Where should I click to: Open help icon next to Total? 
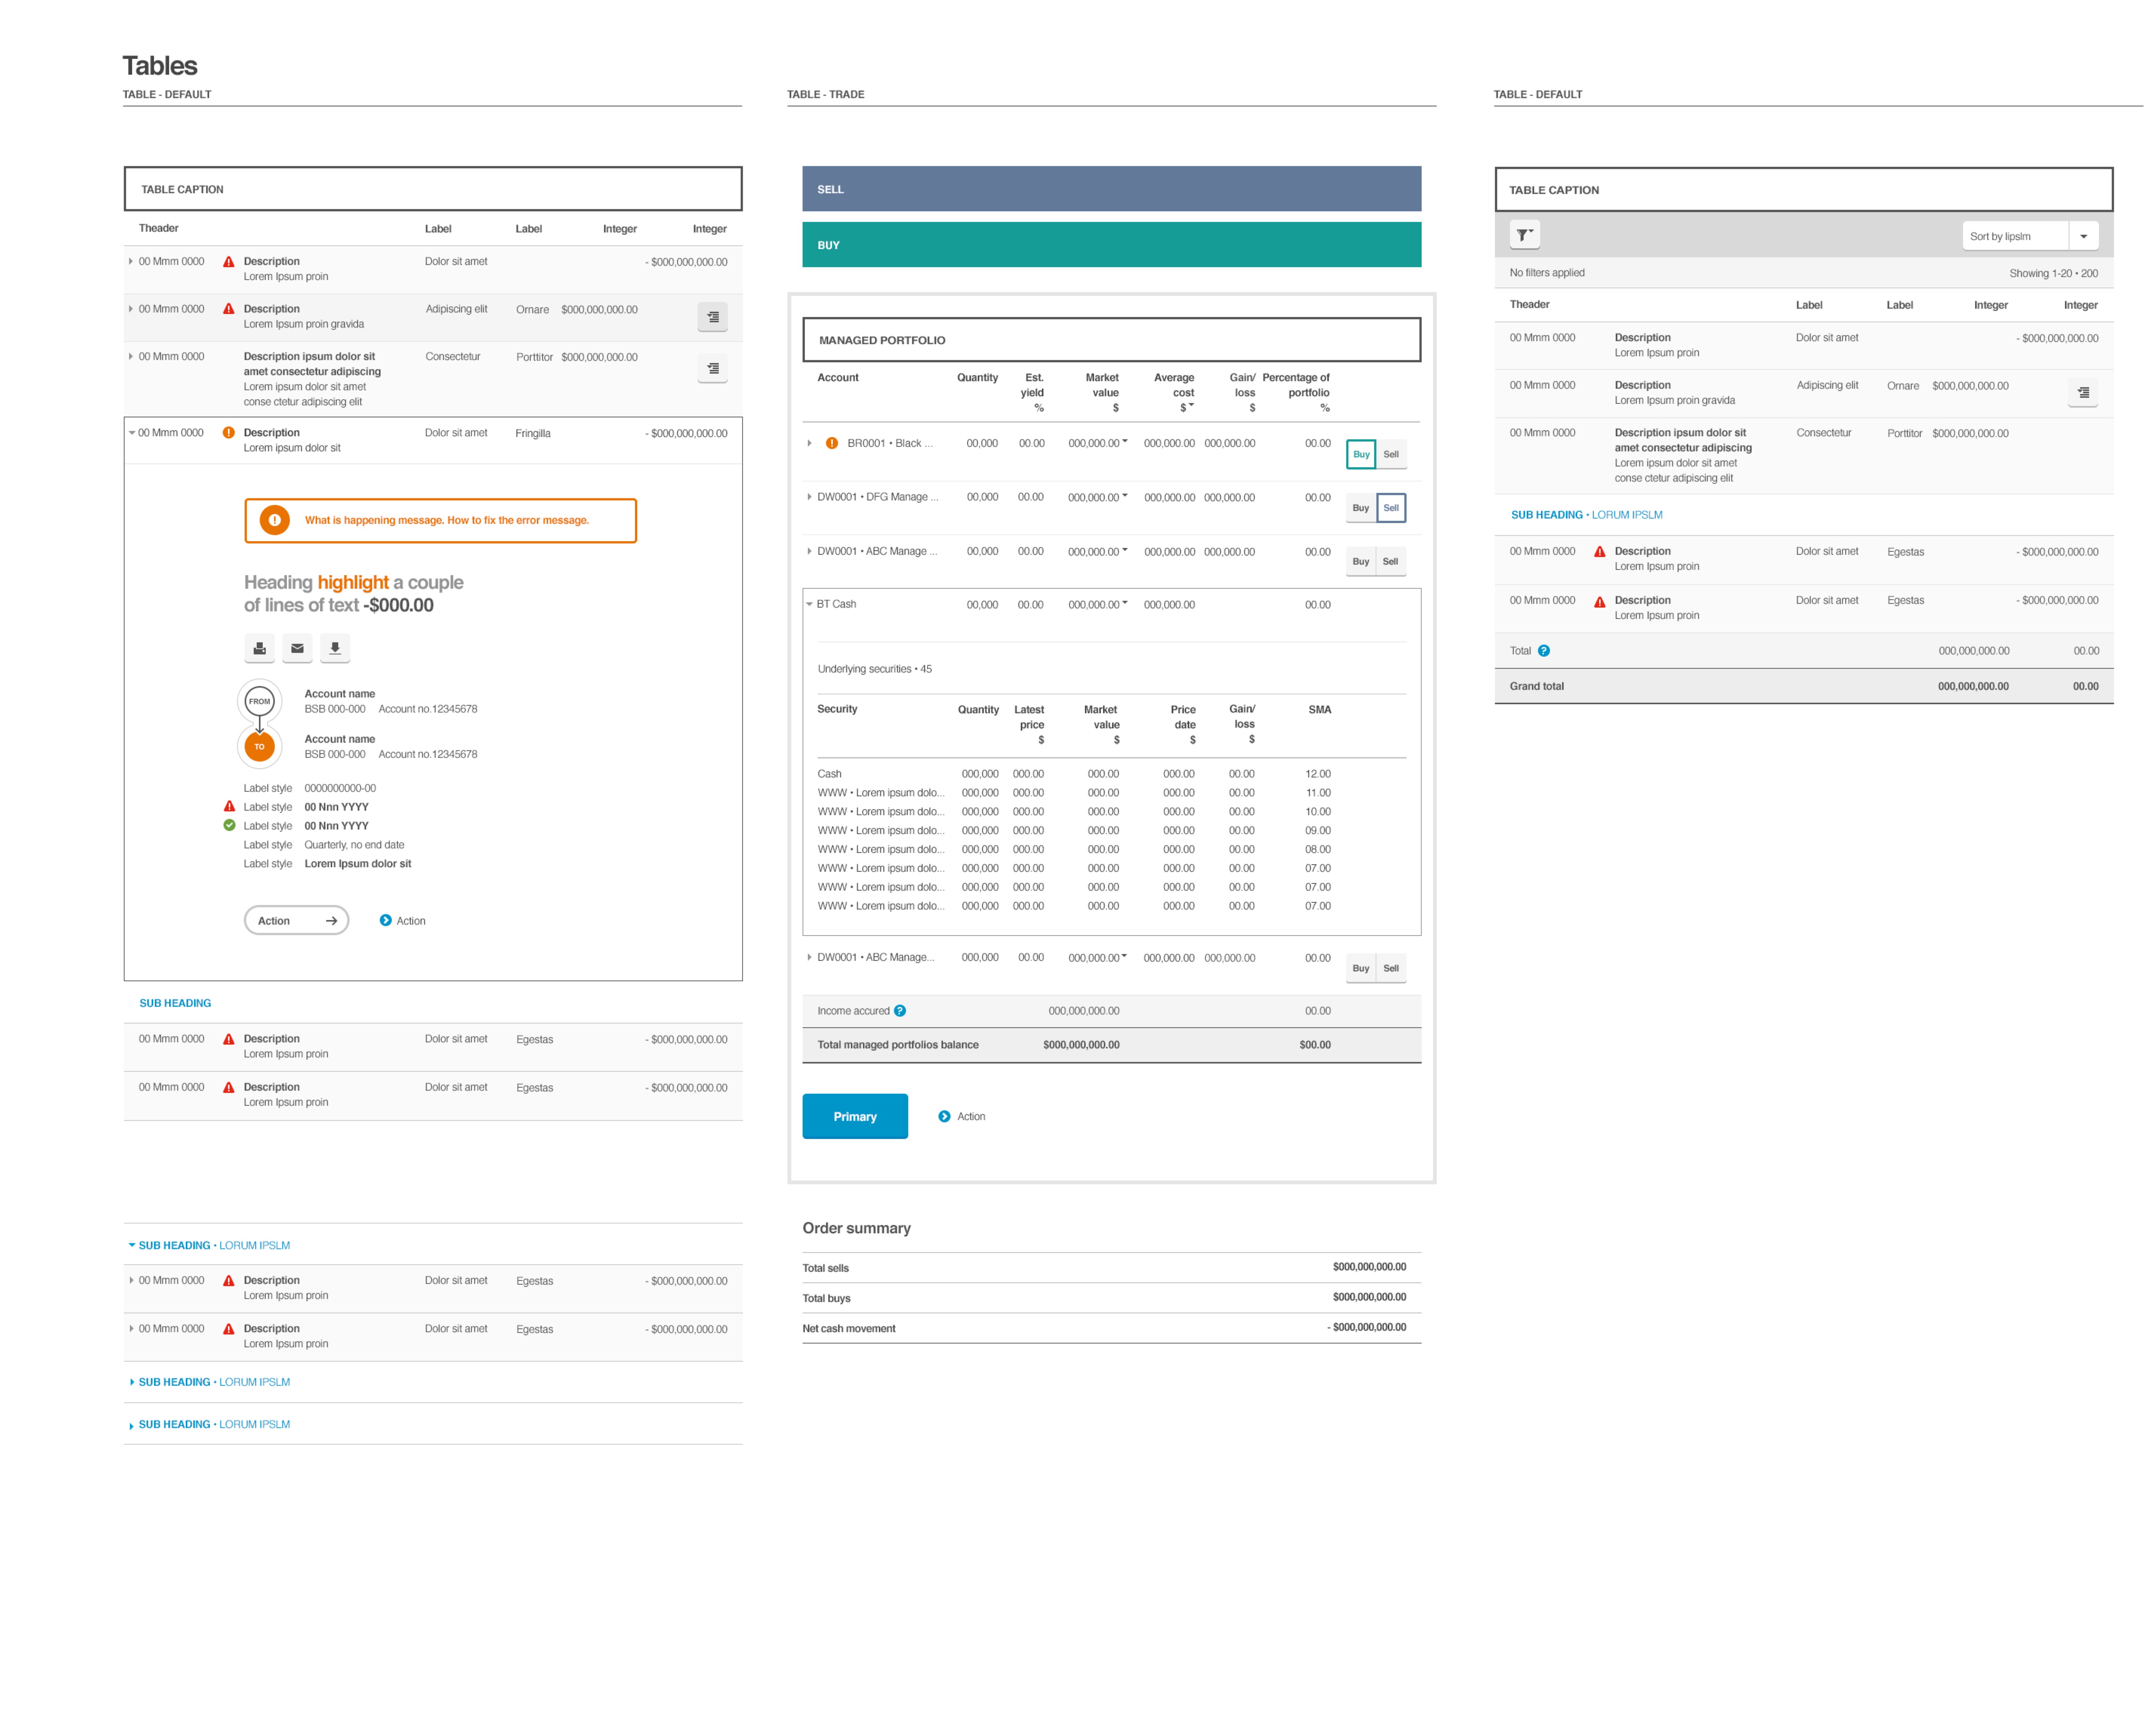coord(1544,651)
